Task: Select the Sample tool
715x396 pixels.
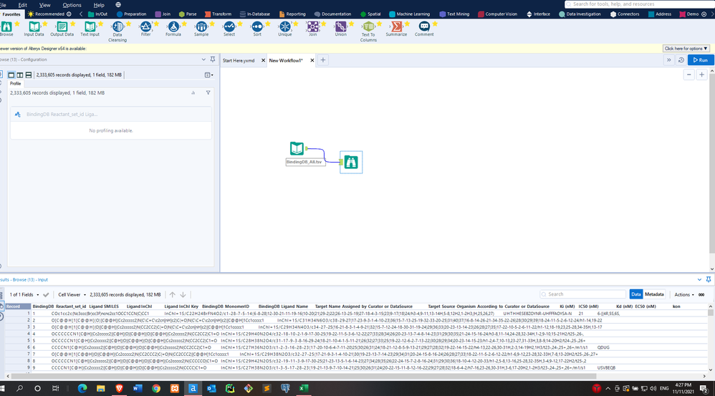Action: pyautogui.click(x=201, y=27)
